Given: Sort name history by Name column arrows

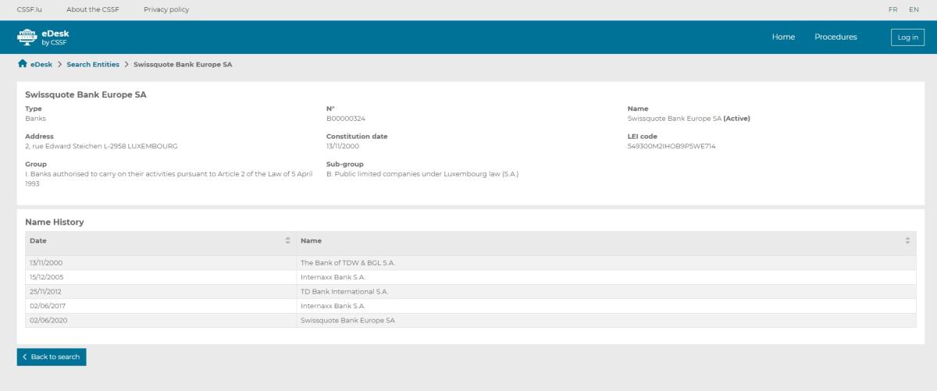Looking at the screenshot, I should tap(907, 240).
